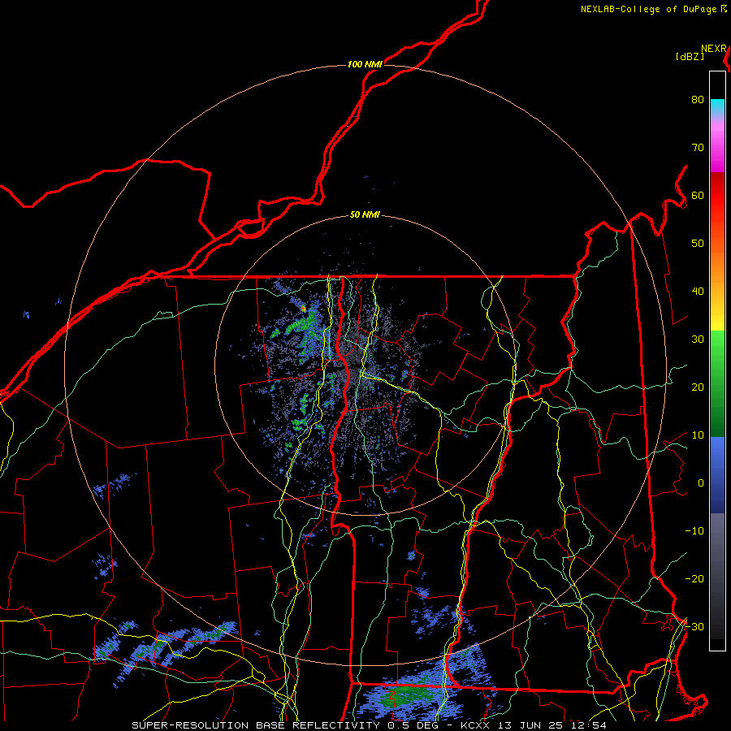Screen dimensions: 731x731
Task: Click the -10 value on the dBZ scale
Action: [x=694, y=531]
